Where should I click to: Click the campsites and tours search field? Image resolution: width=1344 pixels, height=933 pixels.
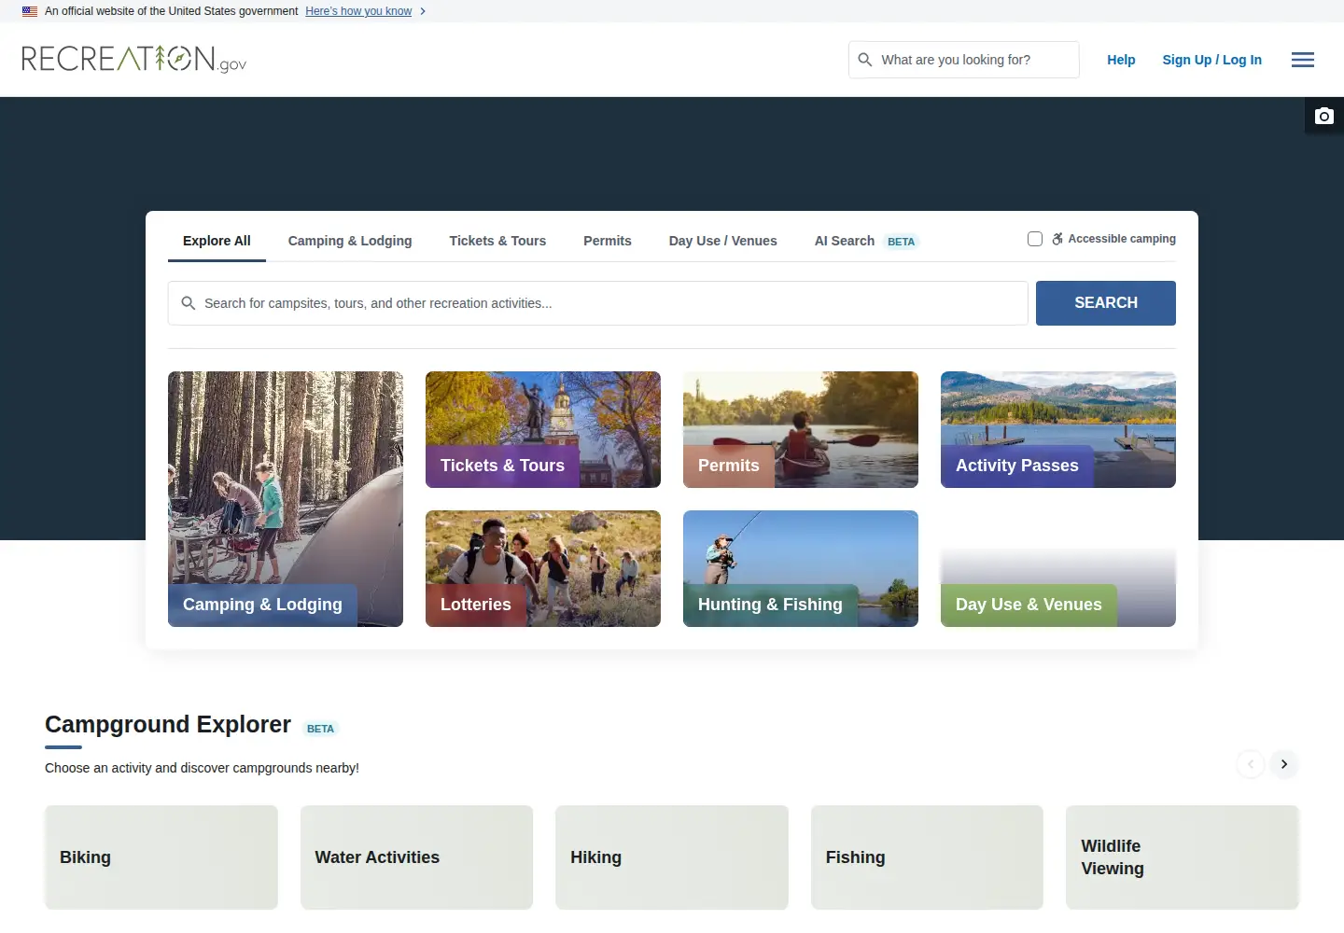pos(598,303)
